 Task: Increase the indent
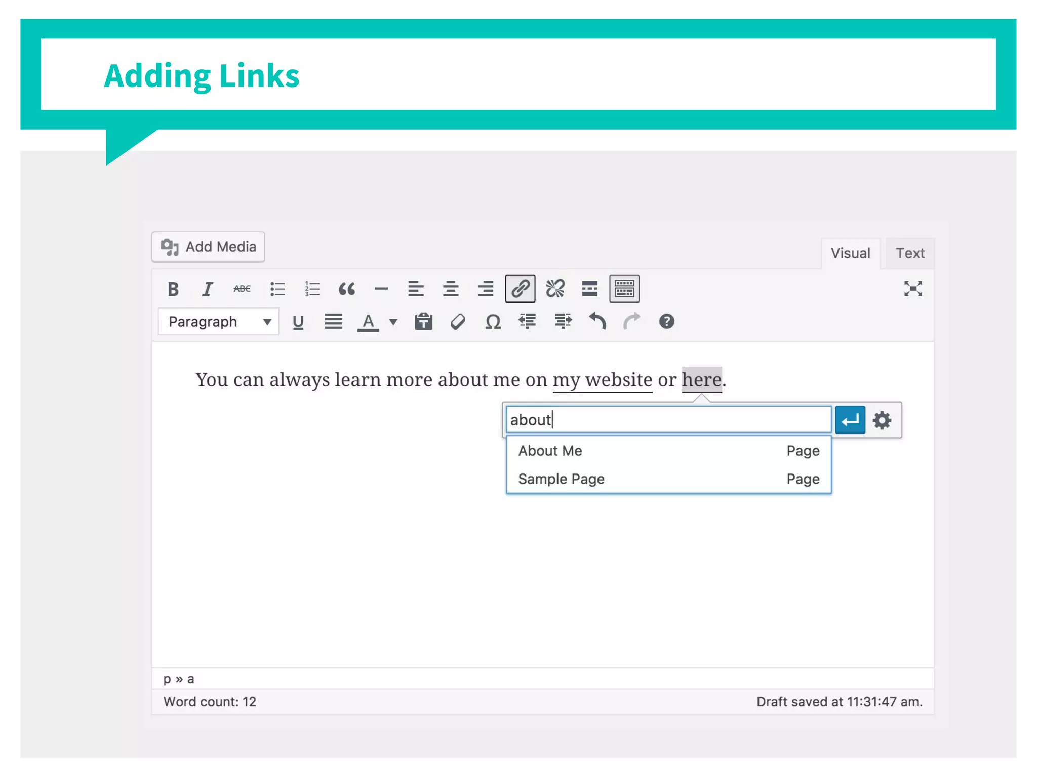tap(563, 322)
